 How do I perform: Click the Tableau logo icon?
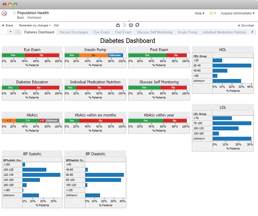coord(4,14)
